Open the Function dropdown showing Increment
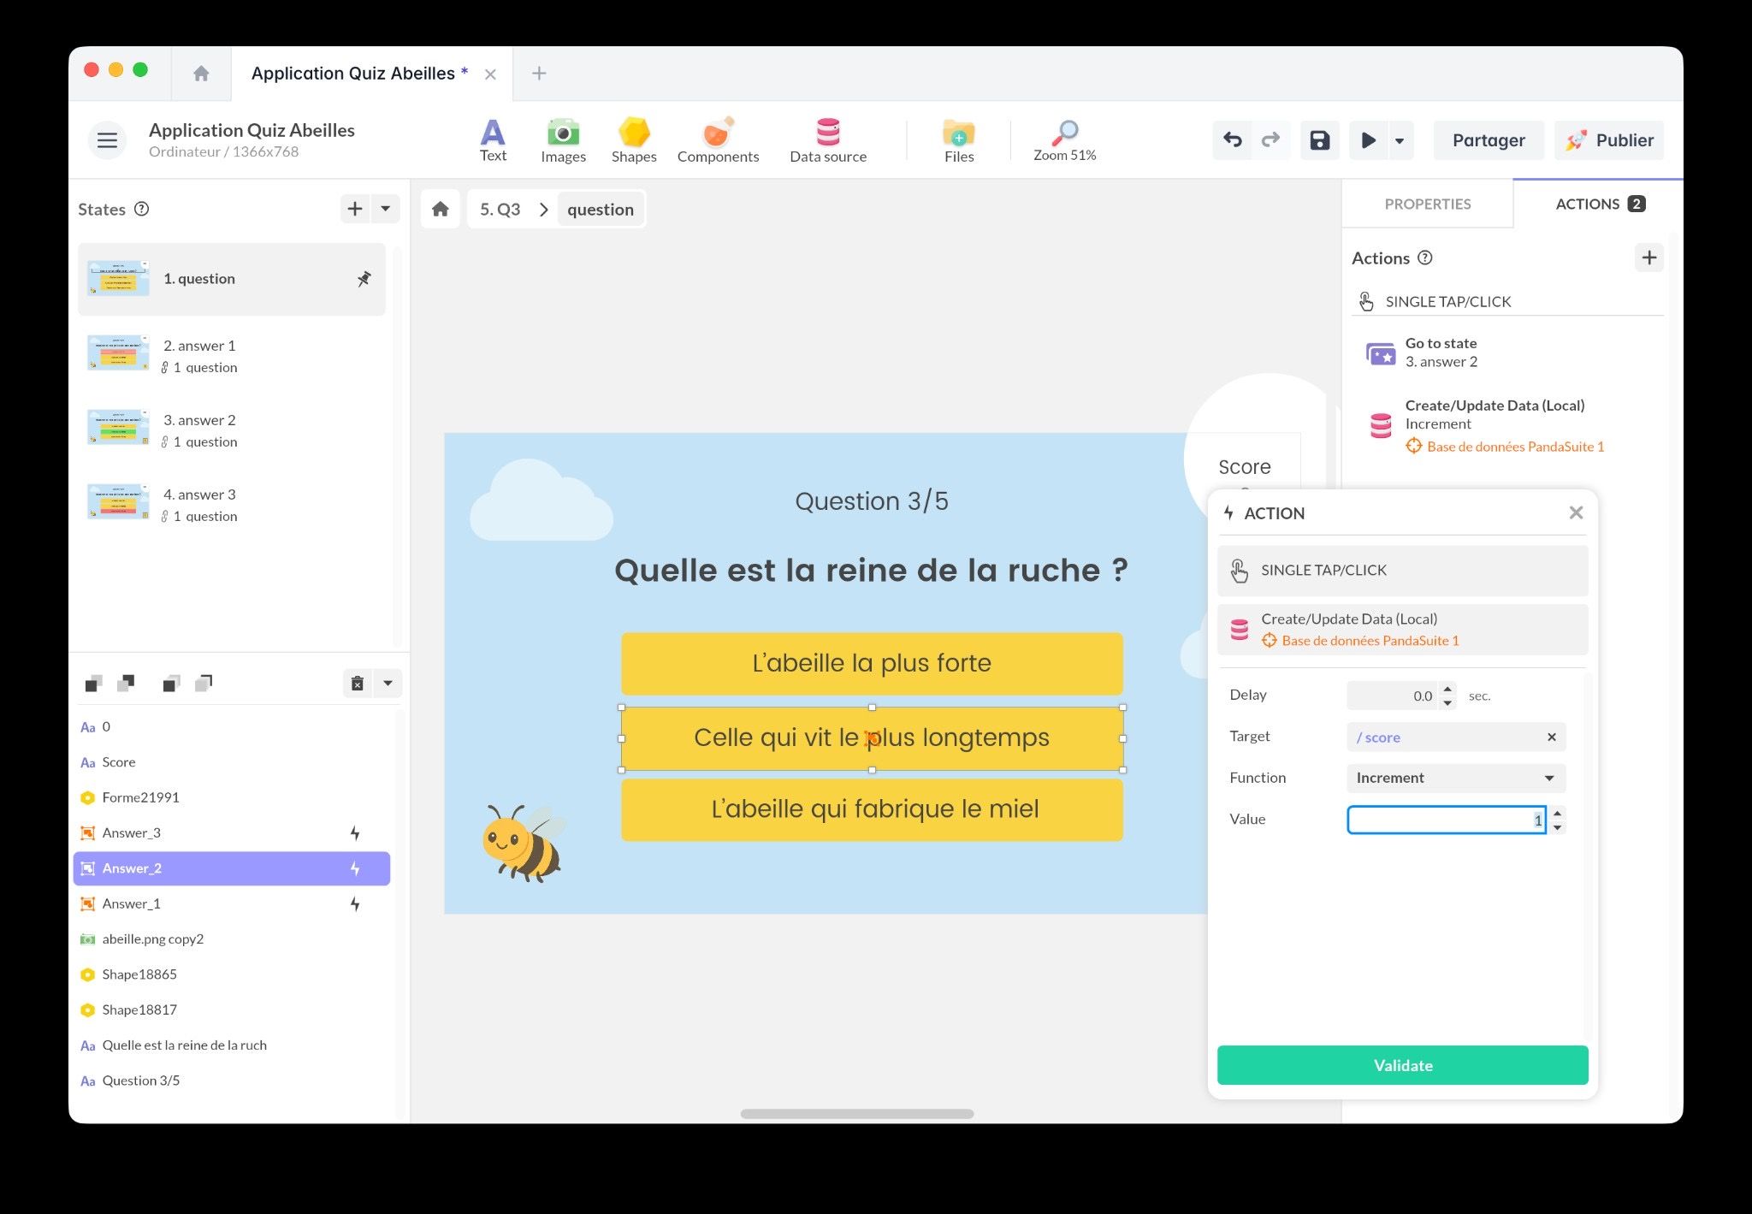1752x1214 pixels. pyautogui.click(x=1454, y=778)
